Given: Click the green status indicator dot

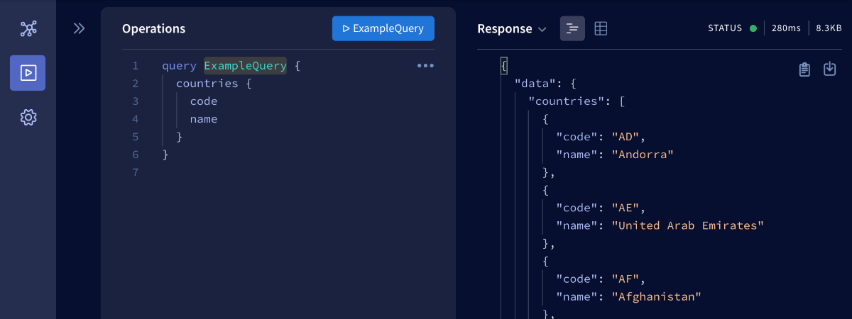Looking at the screenshot, I should pos(753,28).
